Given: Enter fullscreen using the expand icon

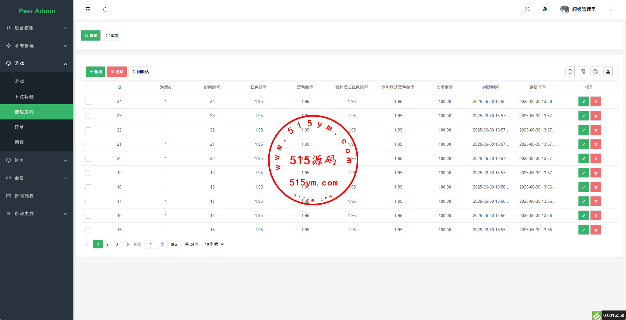Looking at the screenshot, I should click(527, 10).
